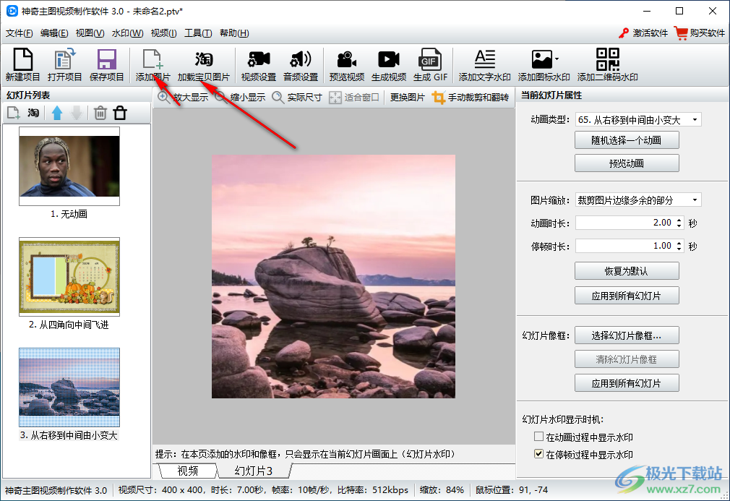Image resolution: width=730 pixels, height=501 pixels.
Task: Open the 视频(I) menu
Action: point(164,33)
